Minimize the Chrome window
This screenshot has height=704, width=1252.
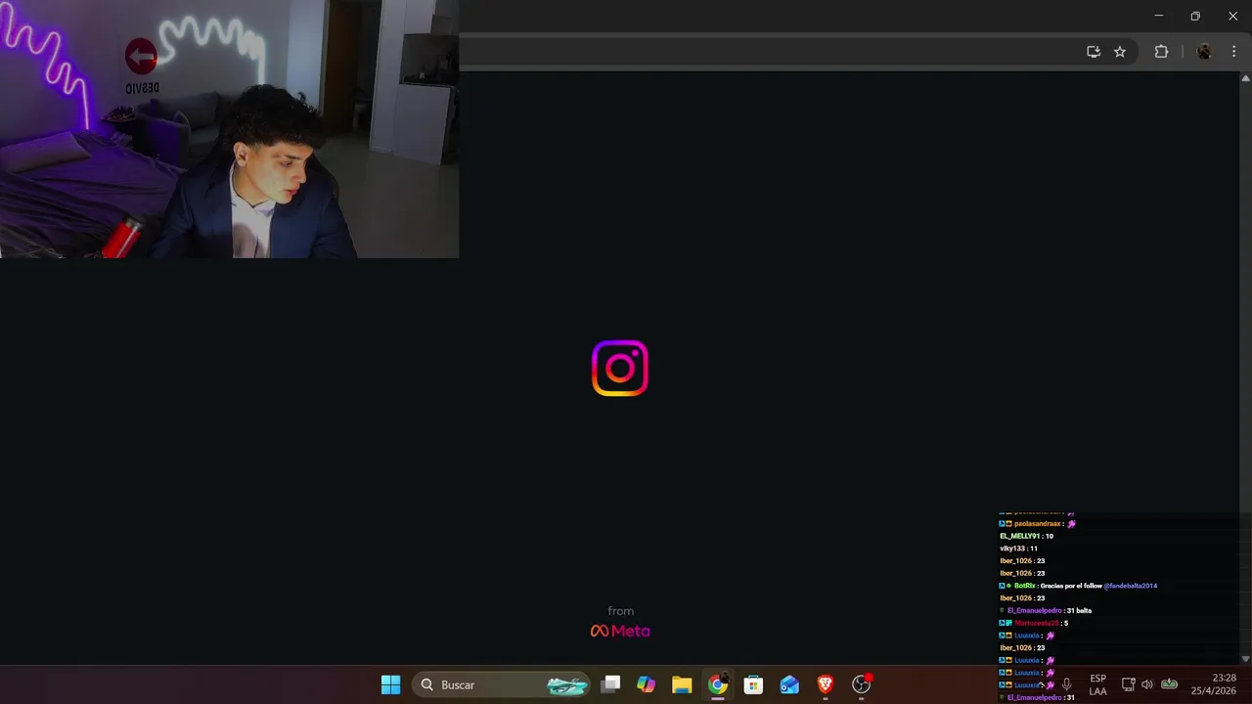point(1159,16)
